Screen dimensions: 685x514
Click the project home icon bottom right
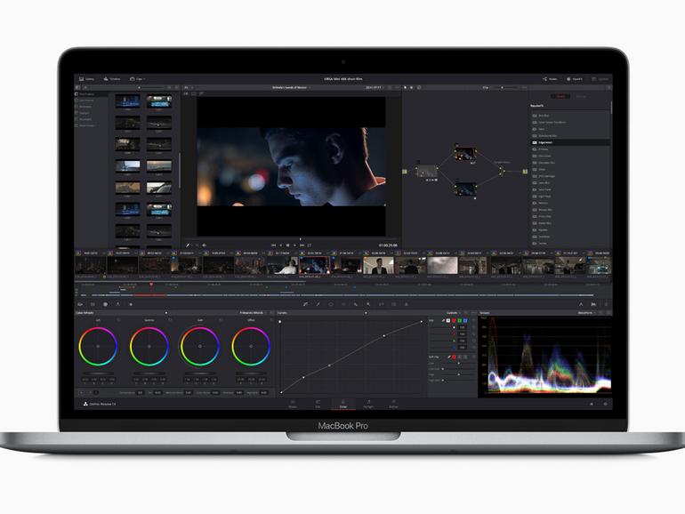[592, 404]
